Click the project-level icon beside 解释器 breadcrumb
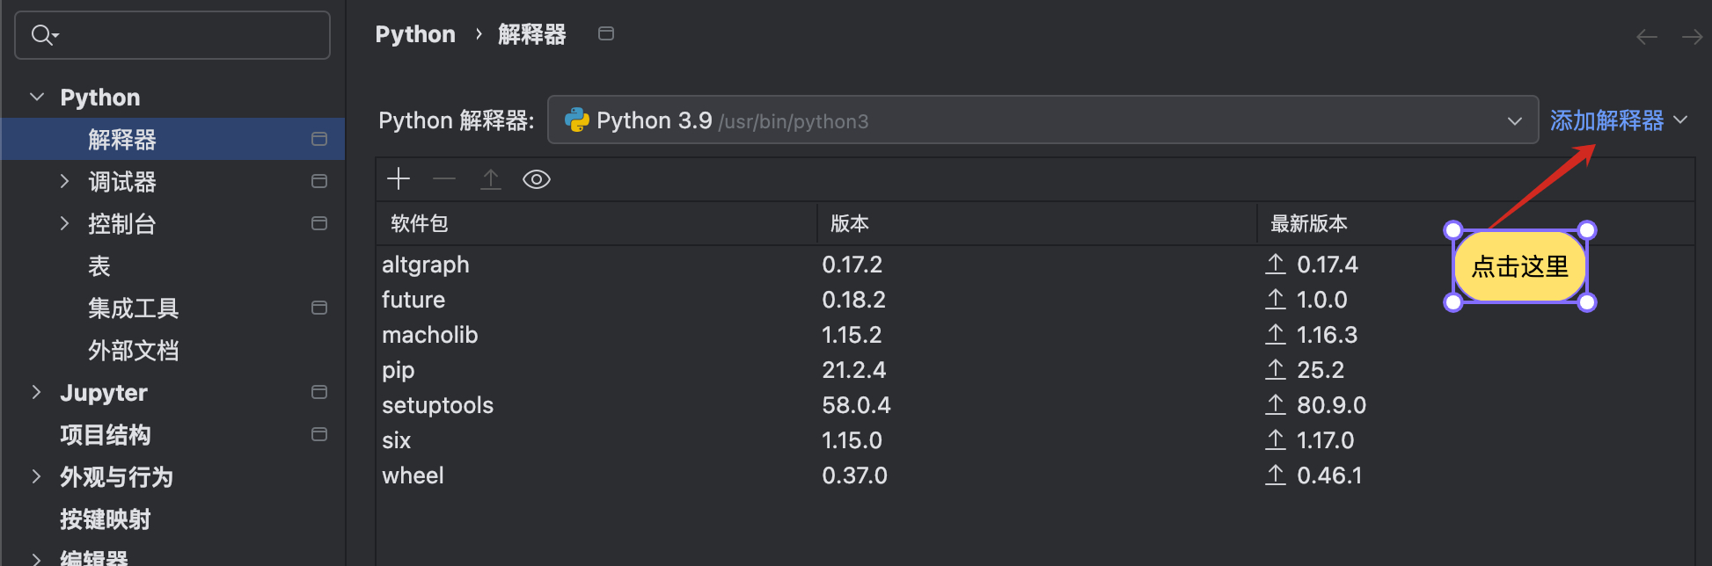The height and width of the screenshot is (566, 1712). 606,33
